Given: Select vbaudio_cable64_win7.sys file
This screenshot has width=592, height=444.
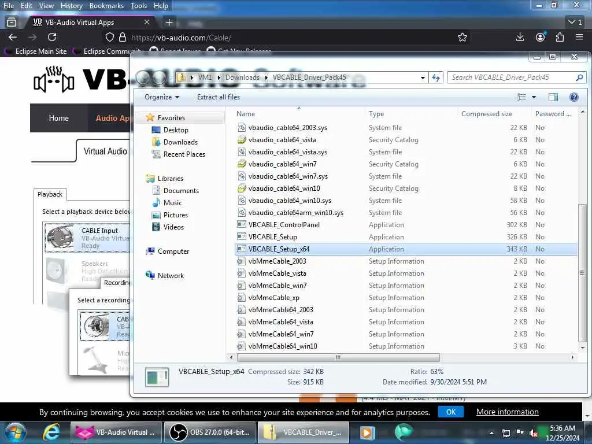Looking at the screenshot, I should click(288, 176).
